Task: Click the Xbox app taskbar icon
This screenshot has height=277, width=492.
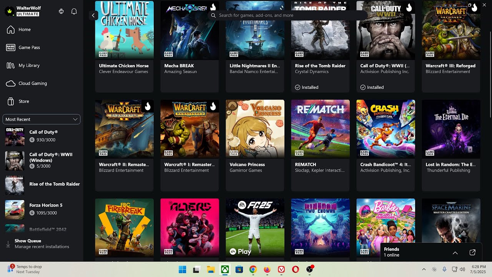Action: pyautogui.click(x=225, y=269)
